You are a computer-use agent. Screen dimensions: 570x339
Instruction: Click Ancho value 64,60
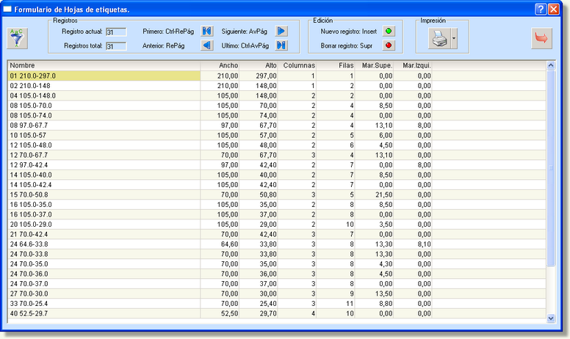click(x=220, y=244)
